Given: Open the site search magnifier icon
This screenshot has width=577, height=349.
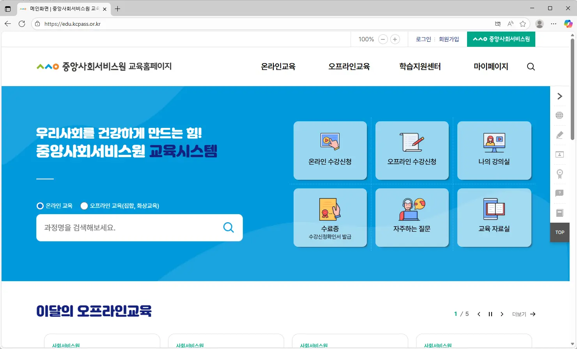Looking at the screenshot, I should point(531,66).
